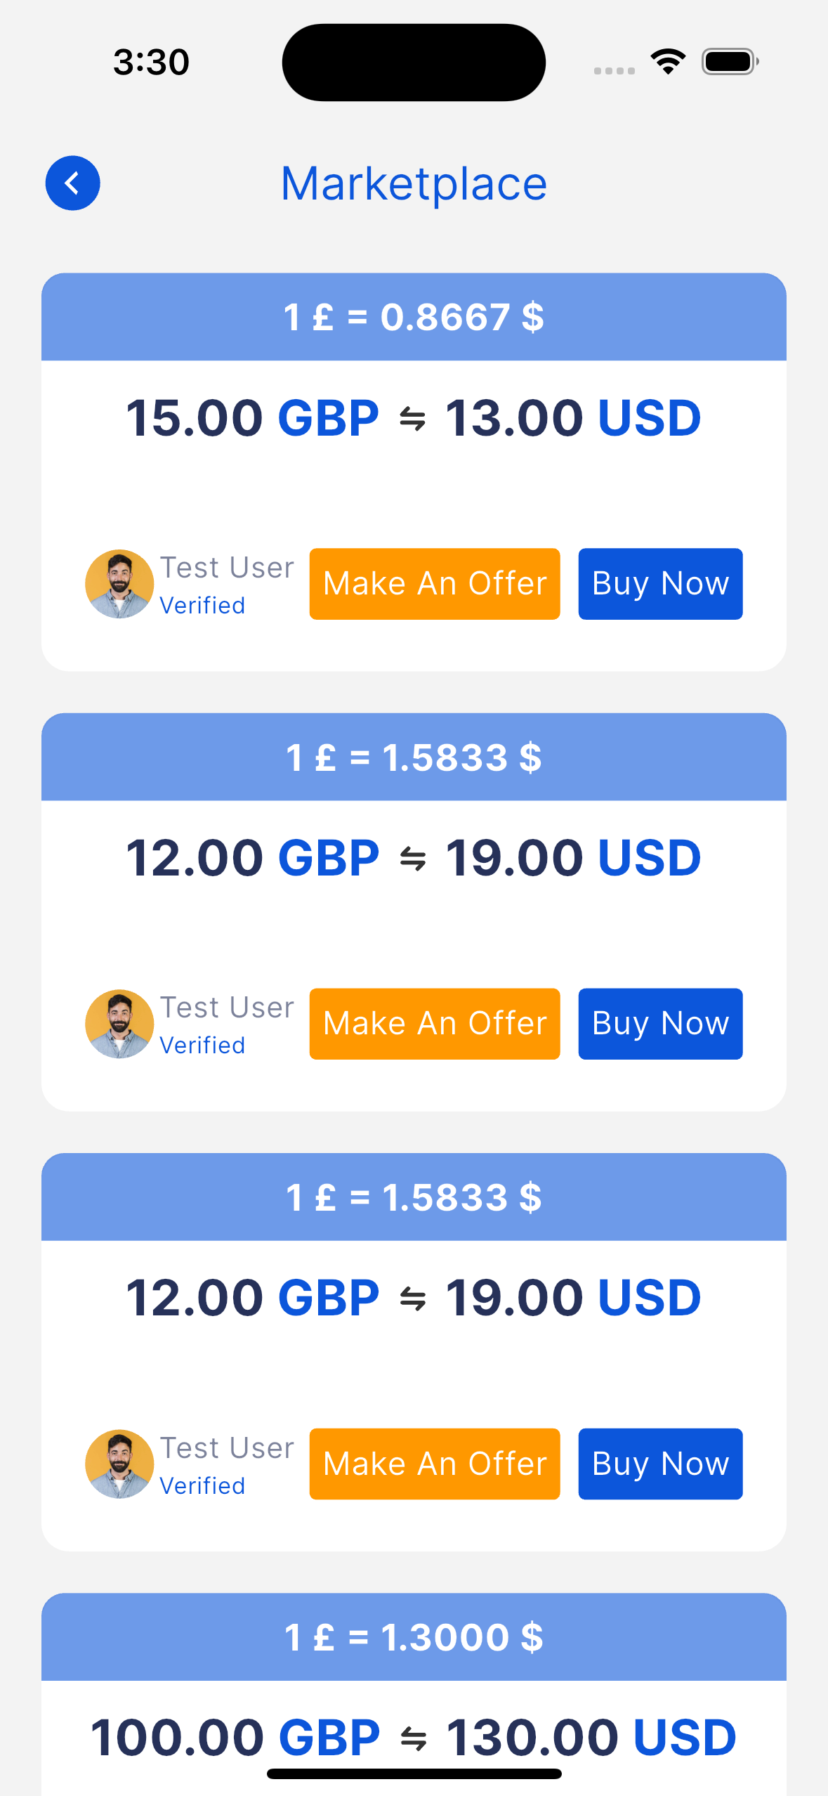Tap the home indicator bar at bottom
828x1796 pixels.
pyautogui.click(x=414, y=1774)
